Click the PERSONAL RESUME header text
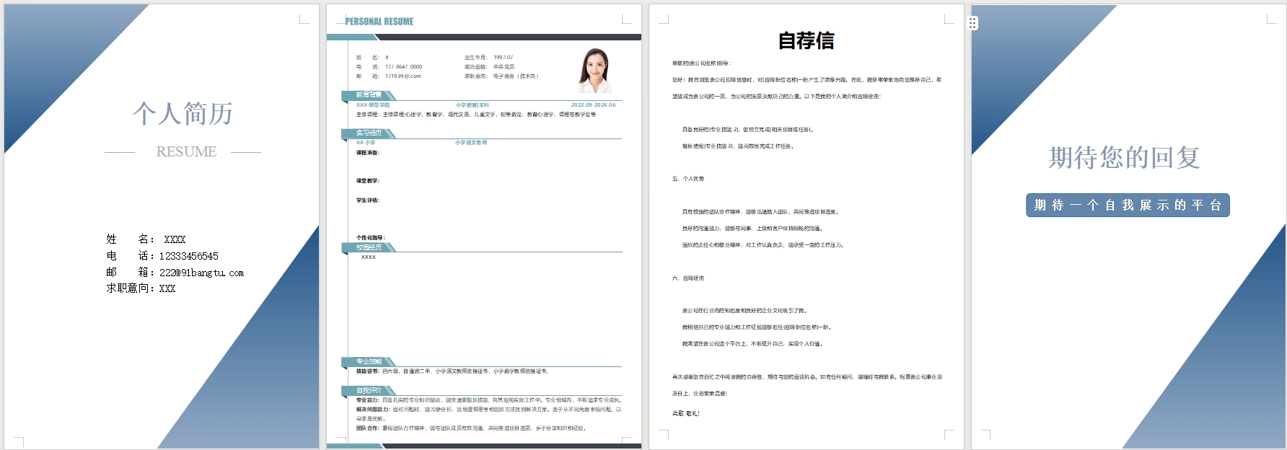1287x450 pixels. pyautogui.click(x=379, y=22)
